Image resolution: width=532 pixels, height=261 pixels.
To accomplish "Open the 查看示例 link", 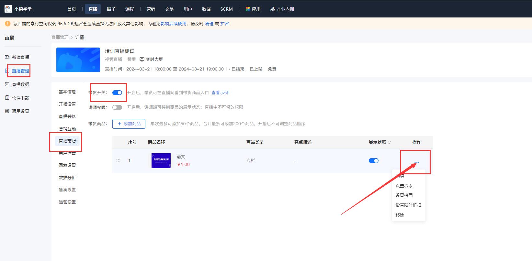I will click(220, 93).
